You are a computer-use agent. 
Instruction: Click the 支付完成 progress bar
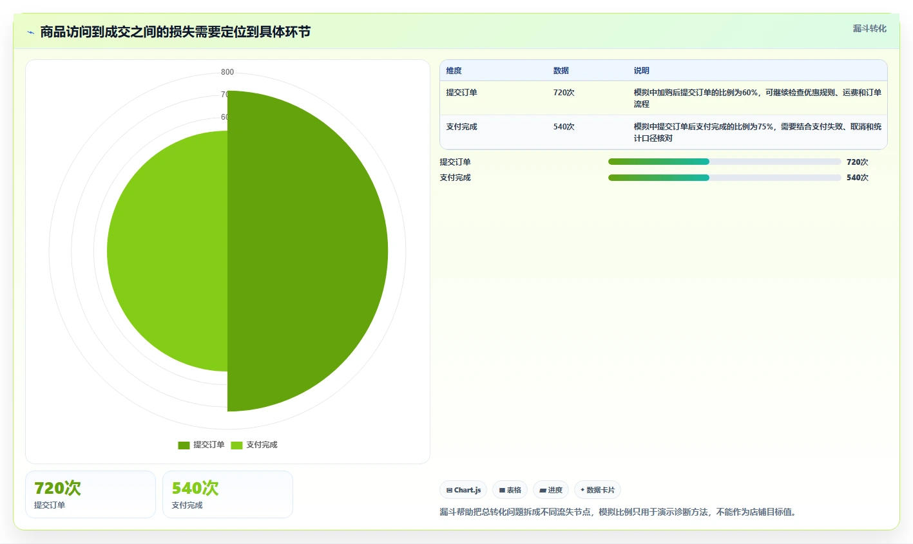724,178
